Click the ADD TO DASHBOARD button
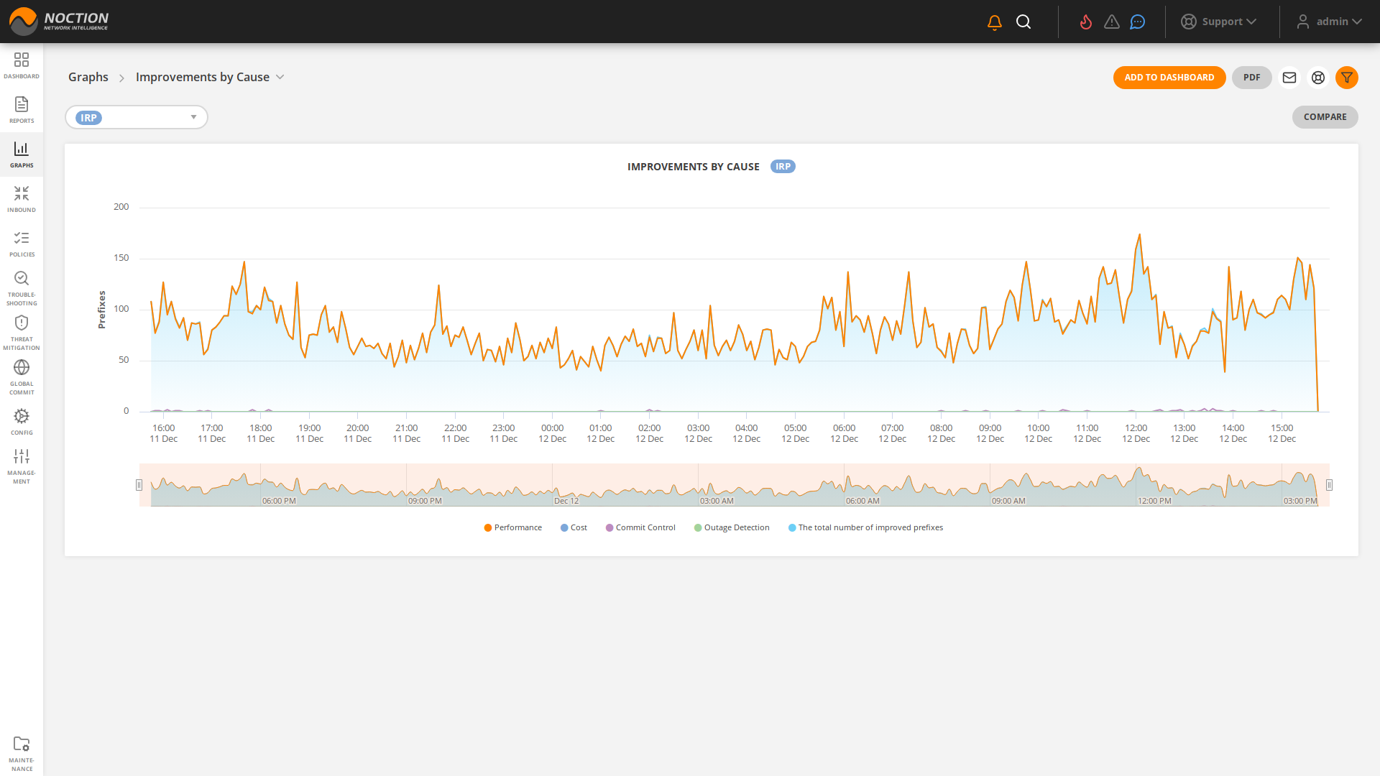 click(1169, 78)
